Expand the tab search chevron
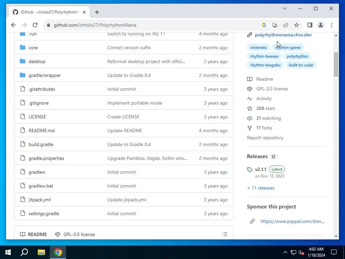The width and height of the screenshot is (345, 259). tap(284, 8)
